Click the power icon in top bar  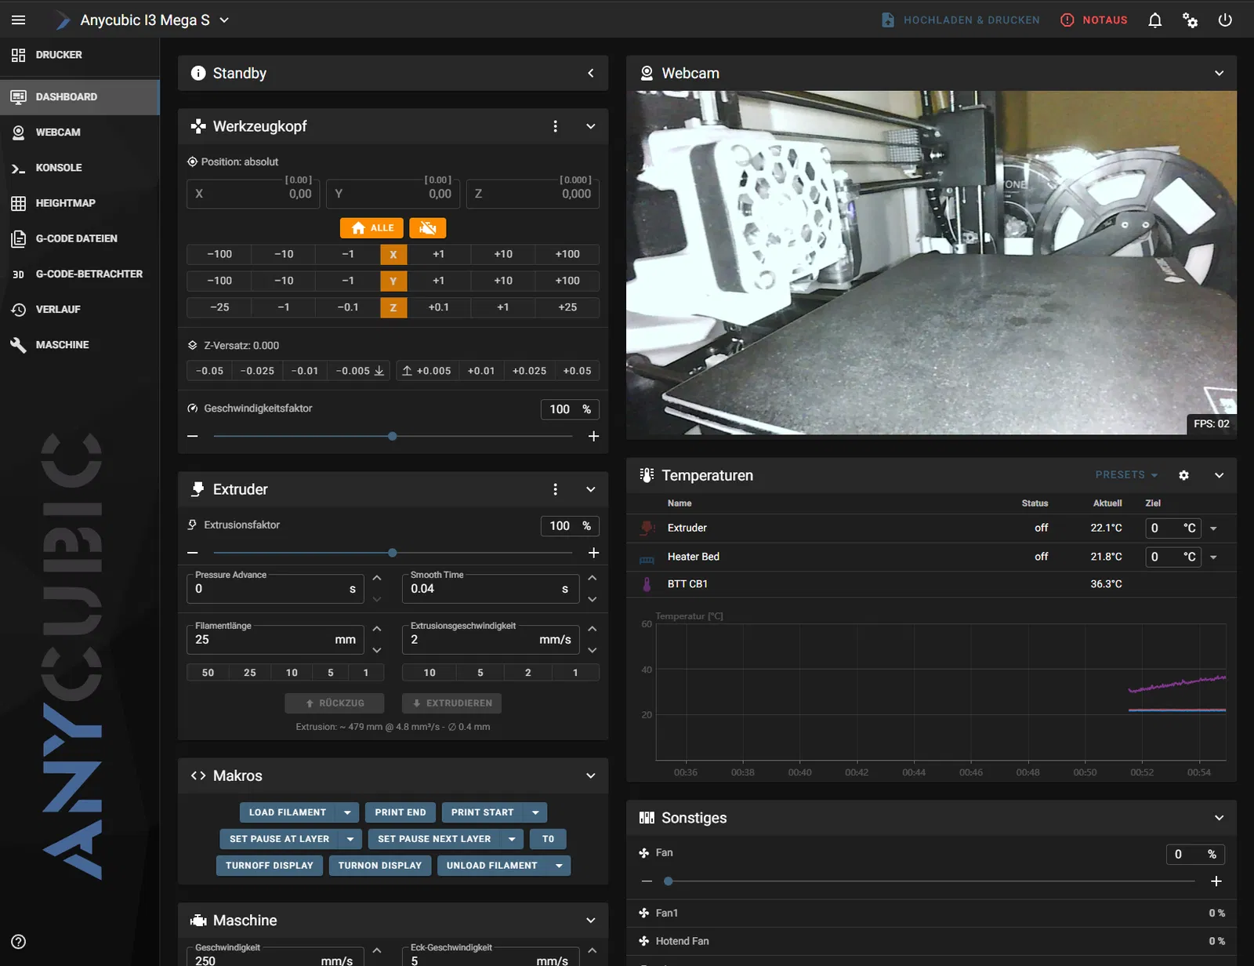[x=1225, y=20]
